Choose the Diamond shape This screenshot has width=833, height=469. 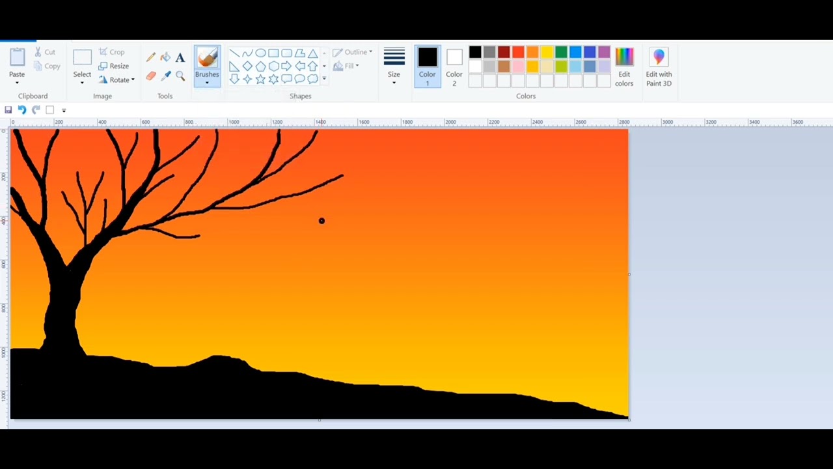(247, 66)
